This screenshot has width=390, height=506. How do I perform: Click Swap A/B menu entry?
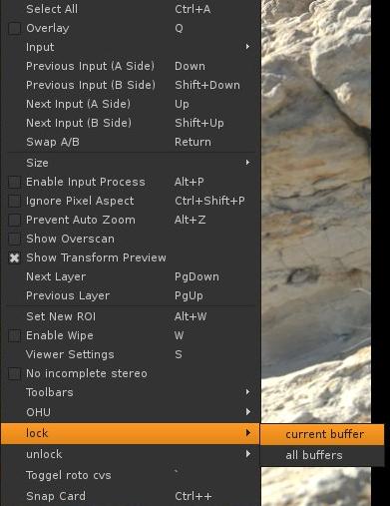tap(130, 142)
